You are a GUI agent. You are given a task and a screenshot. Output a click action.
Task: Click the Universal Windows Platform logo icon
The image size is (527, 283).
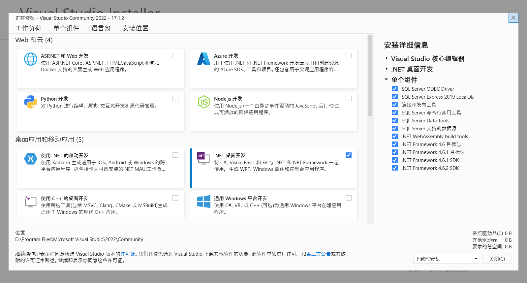click(204, 201)
